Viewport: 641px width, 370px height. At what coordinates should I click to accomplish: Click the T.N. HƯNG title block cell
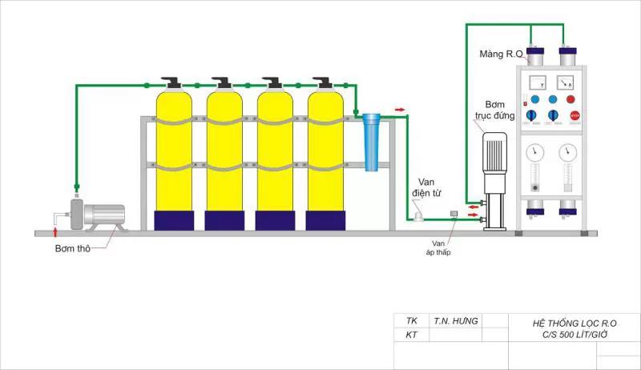[x=455, y=320]
